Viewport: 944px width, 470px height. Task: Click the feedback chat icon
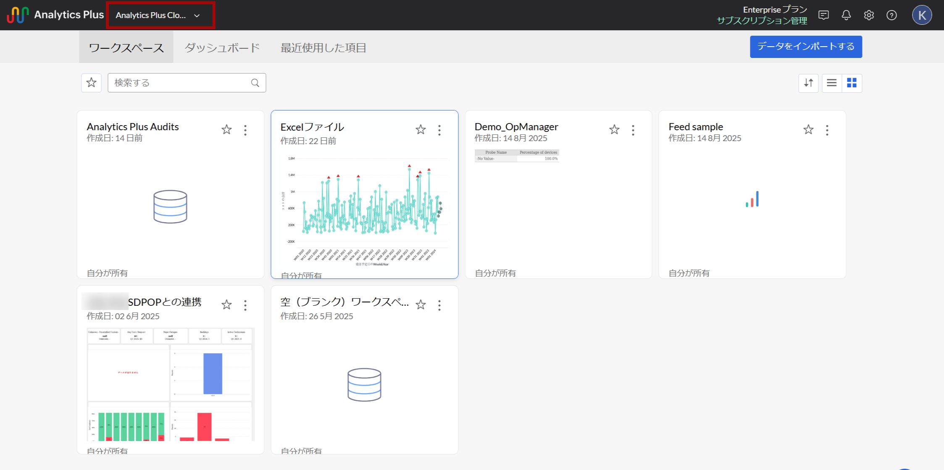click(x=823, y=16)
